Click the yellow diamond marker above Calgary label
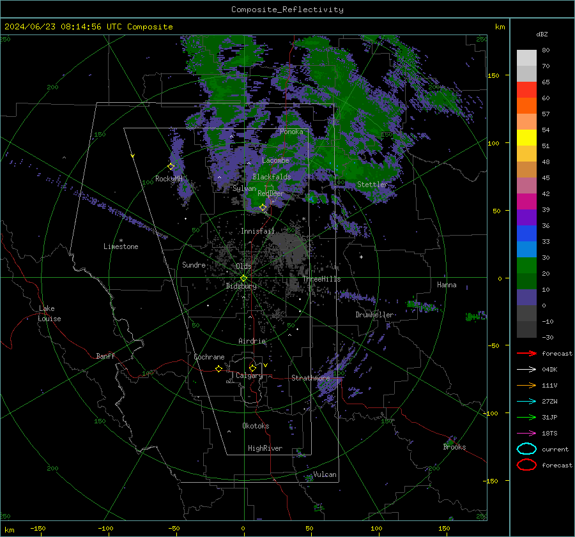Image resolution: width=575 pixels, height=537 pixels. click(x=252, y=368)
